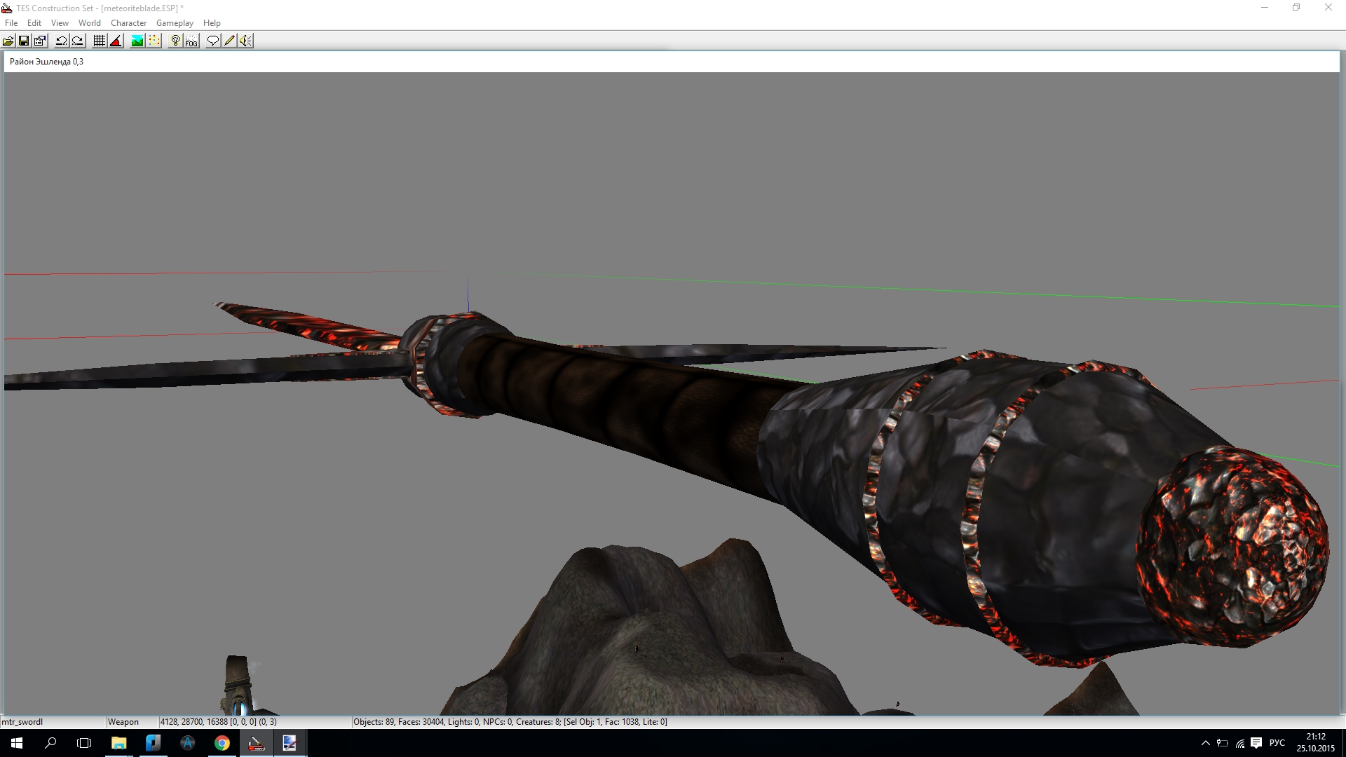Open the Action Center notifications icon
Viewport: 1346px width, 757px height.
pyautogui.click(x=1256, y=743)
